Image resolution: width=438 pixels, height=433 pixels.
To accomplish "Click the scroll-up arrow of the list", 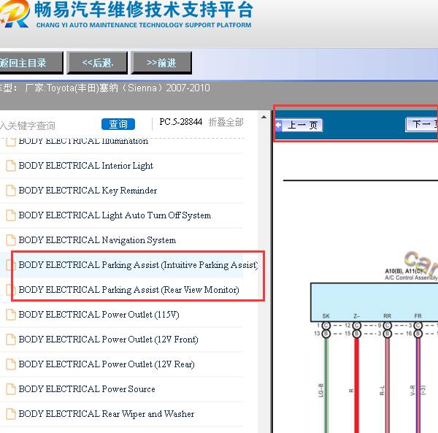I will 264,117.
